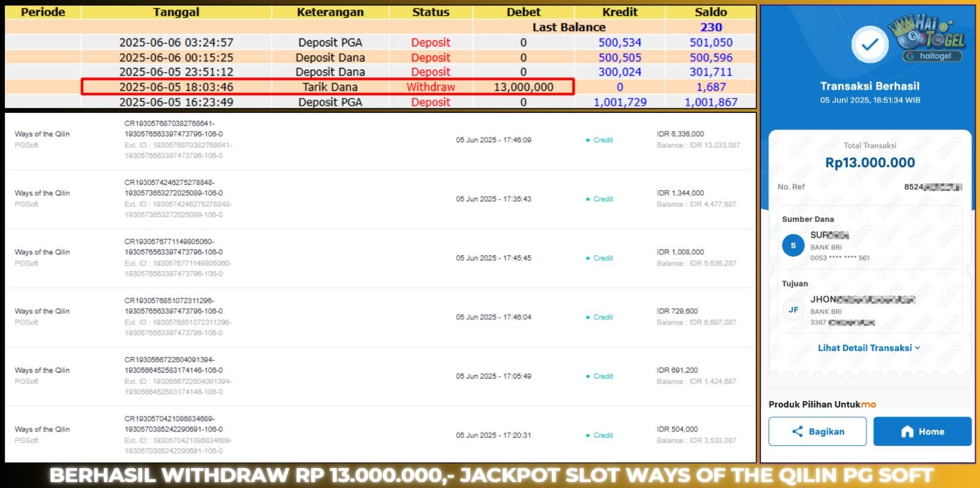Click the Saldo column header

(x=711, y=12)
